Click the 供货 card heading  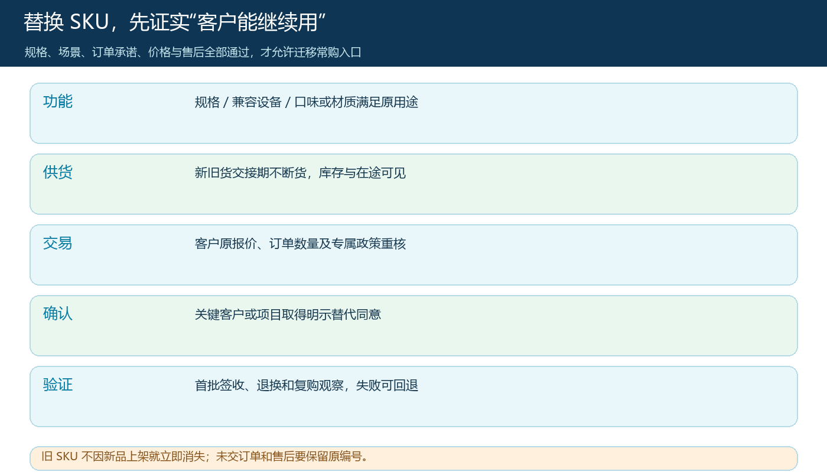(x=58, y=172)
